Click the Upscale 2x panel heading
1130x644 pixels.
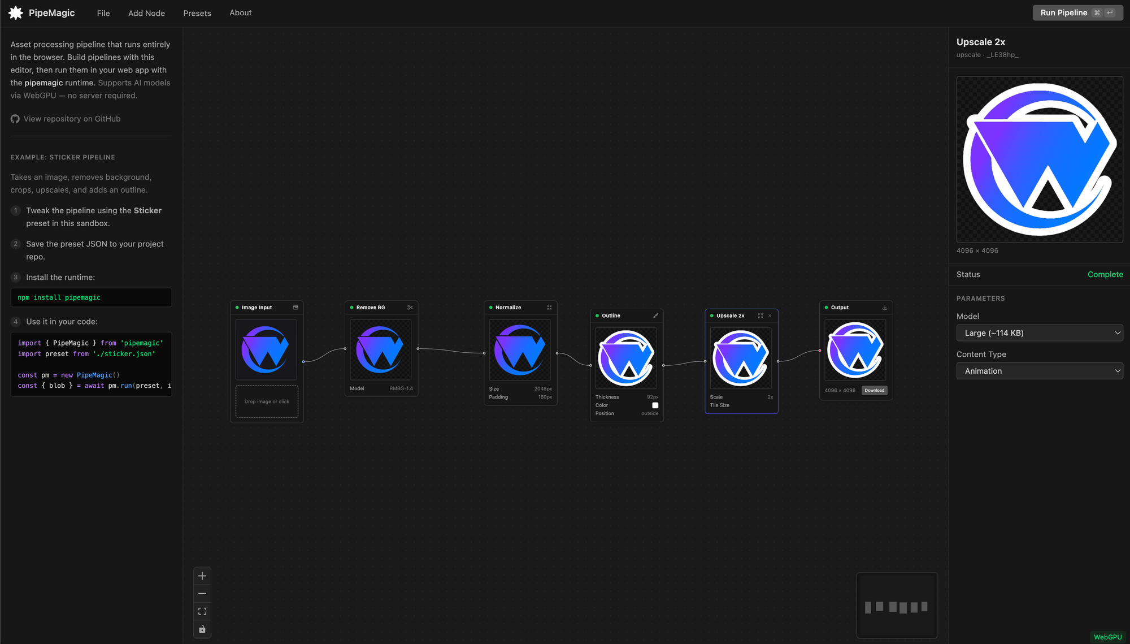(981, 42)
